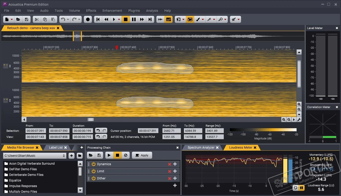Toggle the Dither effect on or off

[x=93, y=178]
